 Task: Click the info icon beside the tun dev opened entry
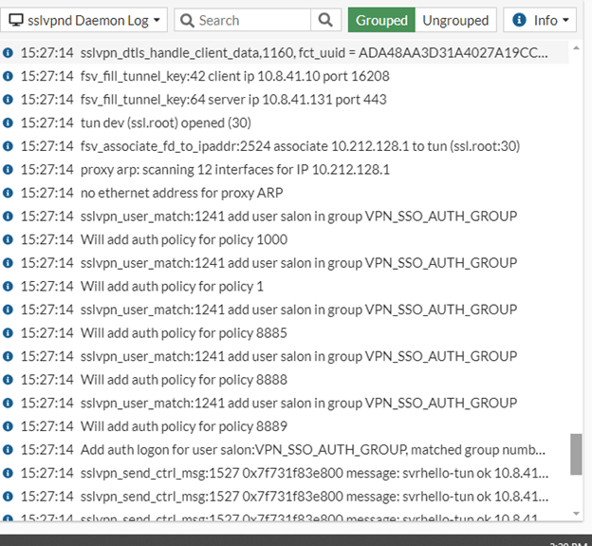point(9,122)
